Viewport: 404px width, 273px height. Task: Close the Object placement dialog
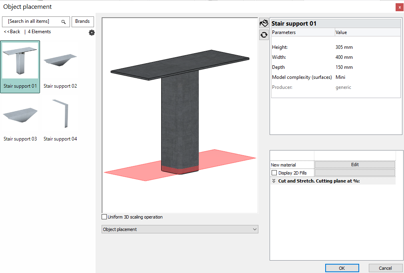pos(399,7)
